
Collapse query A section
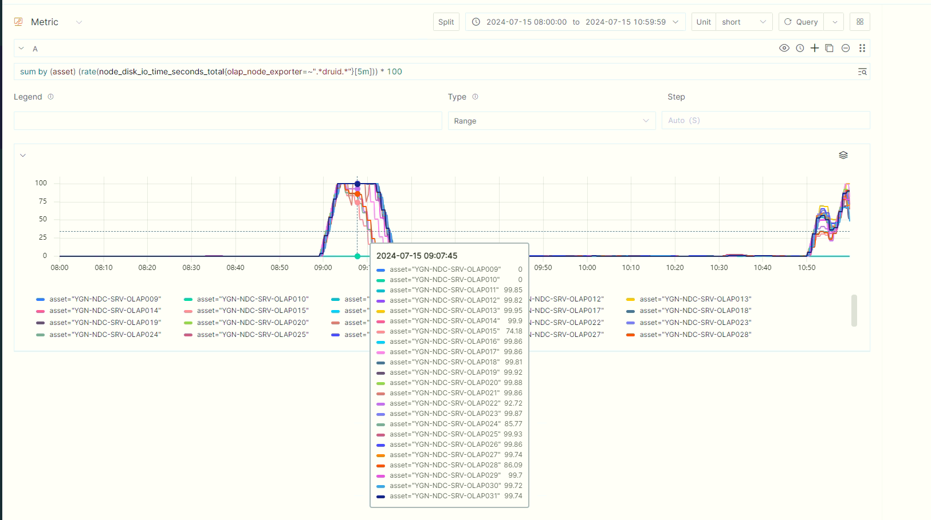(21, 49)
